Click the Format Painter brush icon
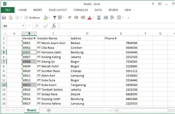 pyautogui.click(x=69, y=17)
